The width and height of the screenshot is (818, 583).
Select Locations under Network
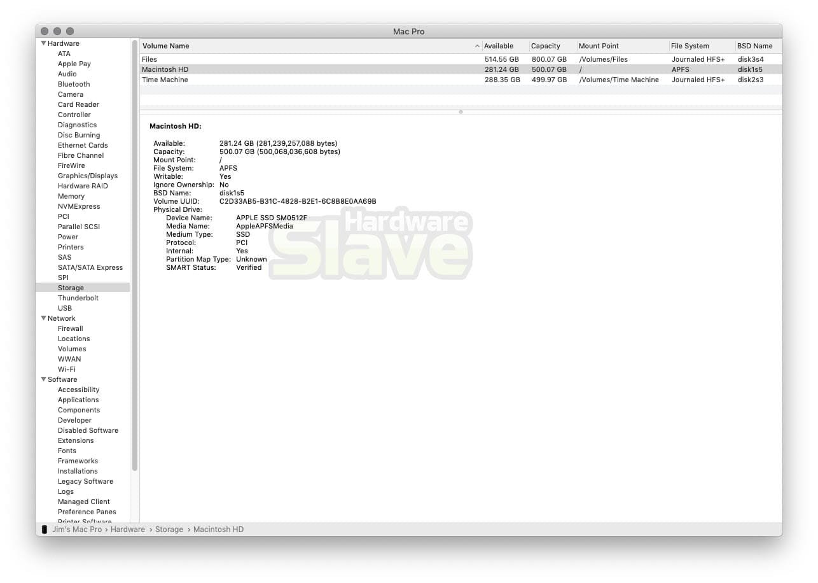pos(74,339)
